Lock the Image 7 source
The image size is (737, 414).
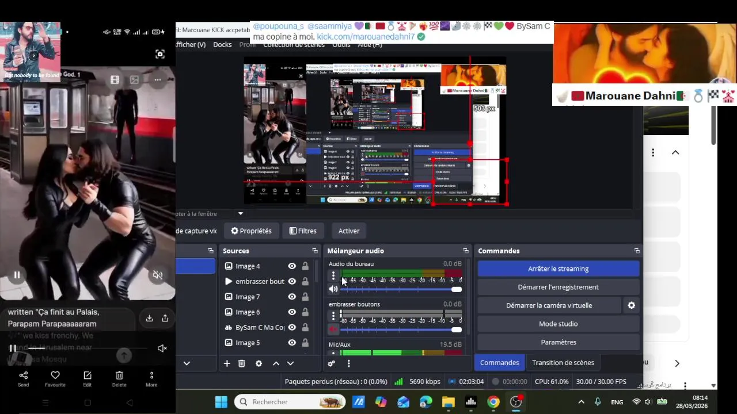tap(305, 297)
